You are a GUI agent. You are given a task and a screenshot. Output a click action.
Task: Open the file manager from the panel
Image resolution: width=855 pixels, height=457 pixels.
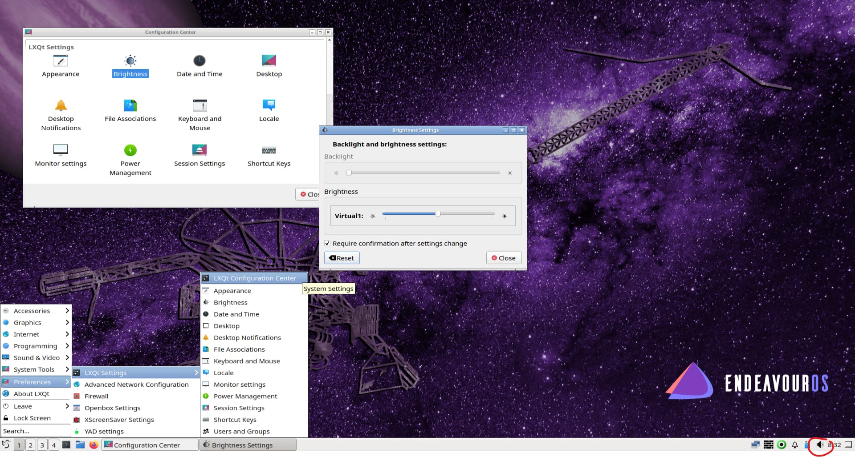[x=80, y=445]
